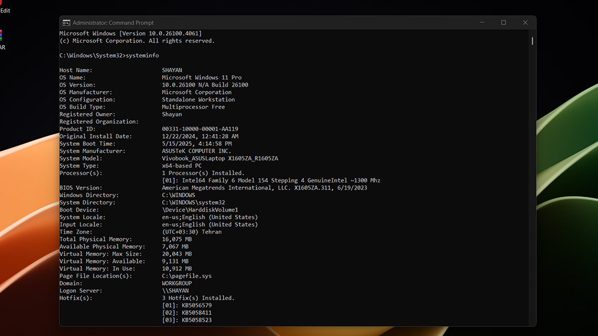Click the 'Administrator: Command Prompt' title text

click(x=113, y=23)
